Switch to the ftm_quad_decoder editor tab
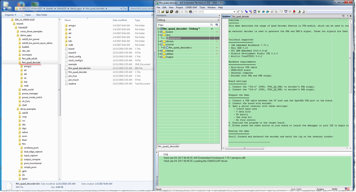 pos(241,16)
